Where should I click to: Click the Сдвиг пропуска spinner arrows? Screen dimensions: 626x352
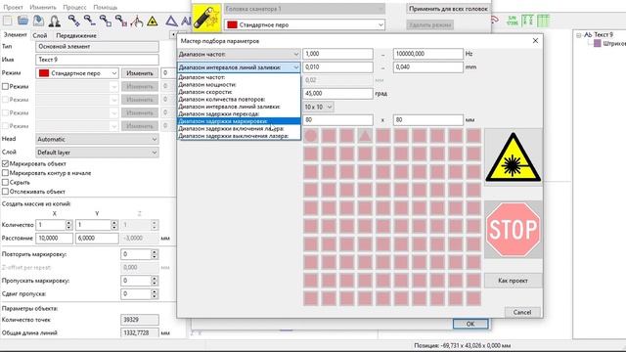155,293
